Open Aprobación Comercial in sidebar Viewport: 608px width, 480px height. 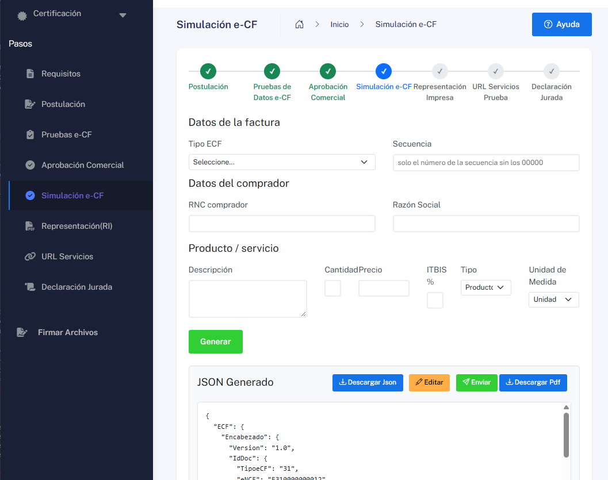tap(83, 165)
